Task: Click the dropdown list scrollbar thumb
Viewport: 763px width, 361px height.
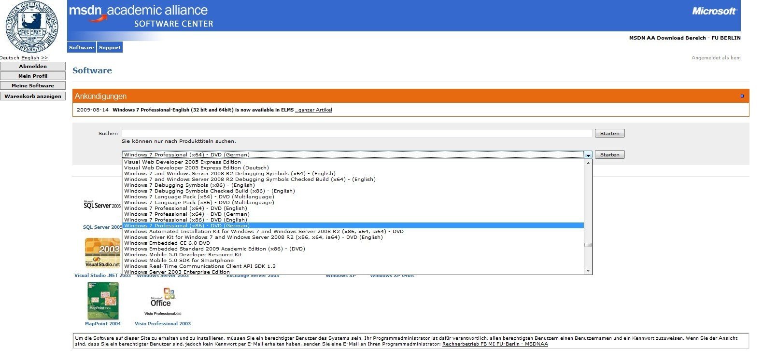Action: pos(588,245)
